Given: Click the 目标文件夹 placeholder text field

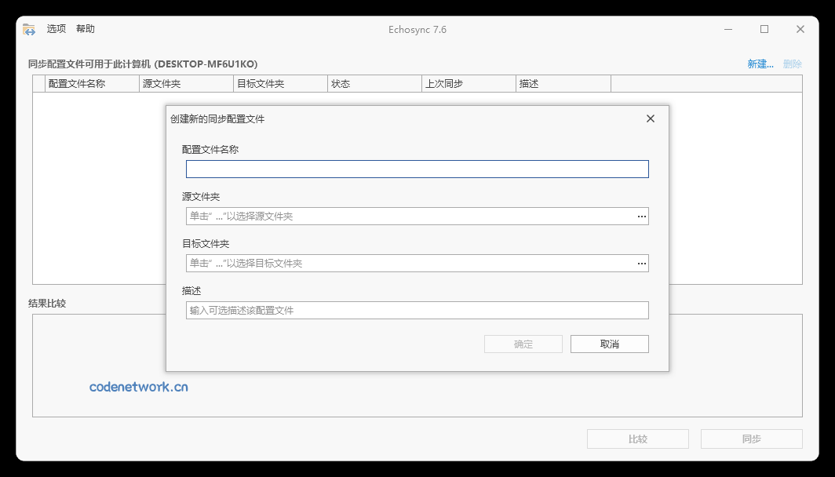Looking at the screenshot, I should [x=392, y=263].
